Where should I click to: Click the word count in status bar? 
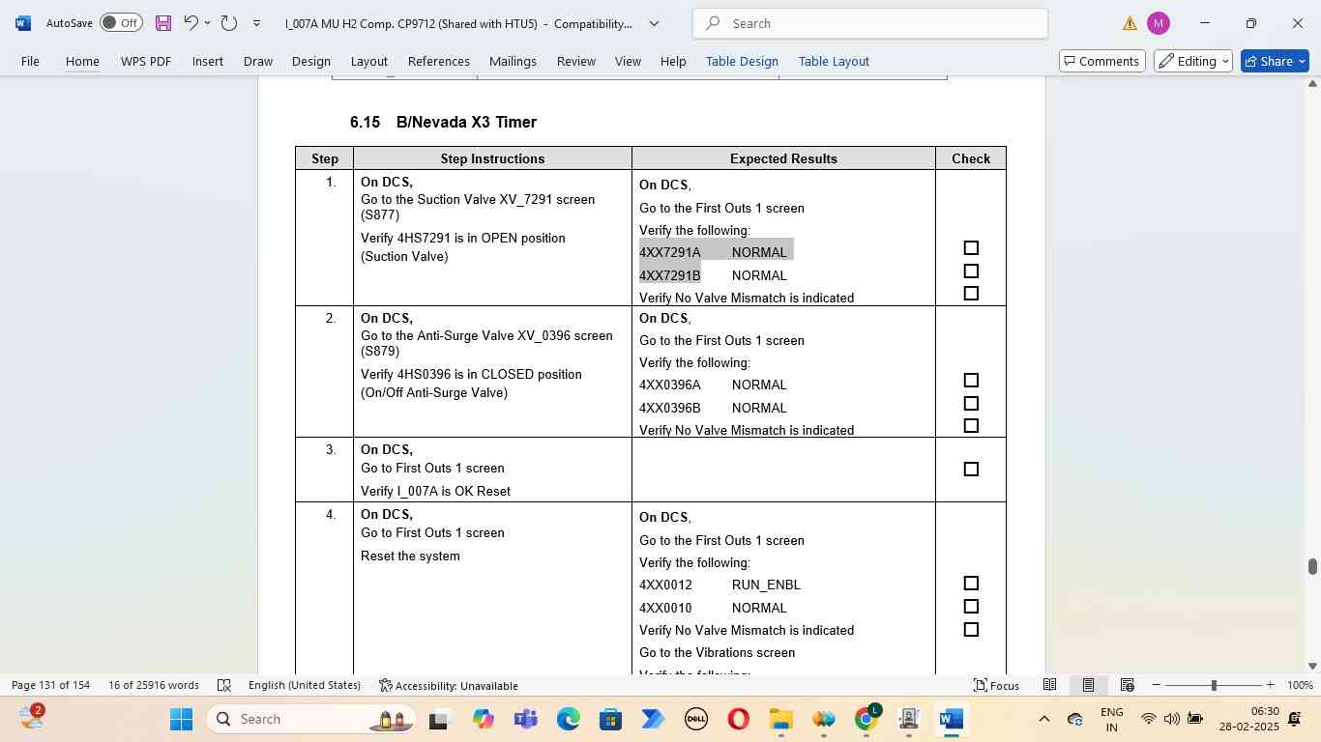(x=154, y=685)
